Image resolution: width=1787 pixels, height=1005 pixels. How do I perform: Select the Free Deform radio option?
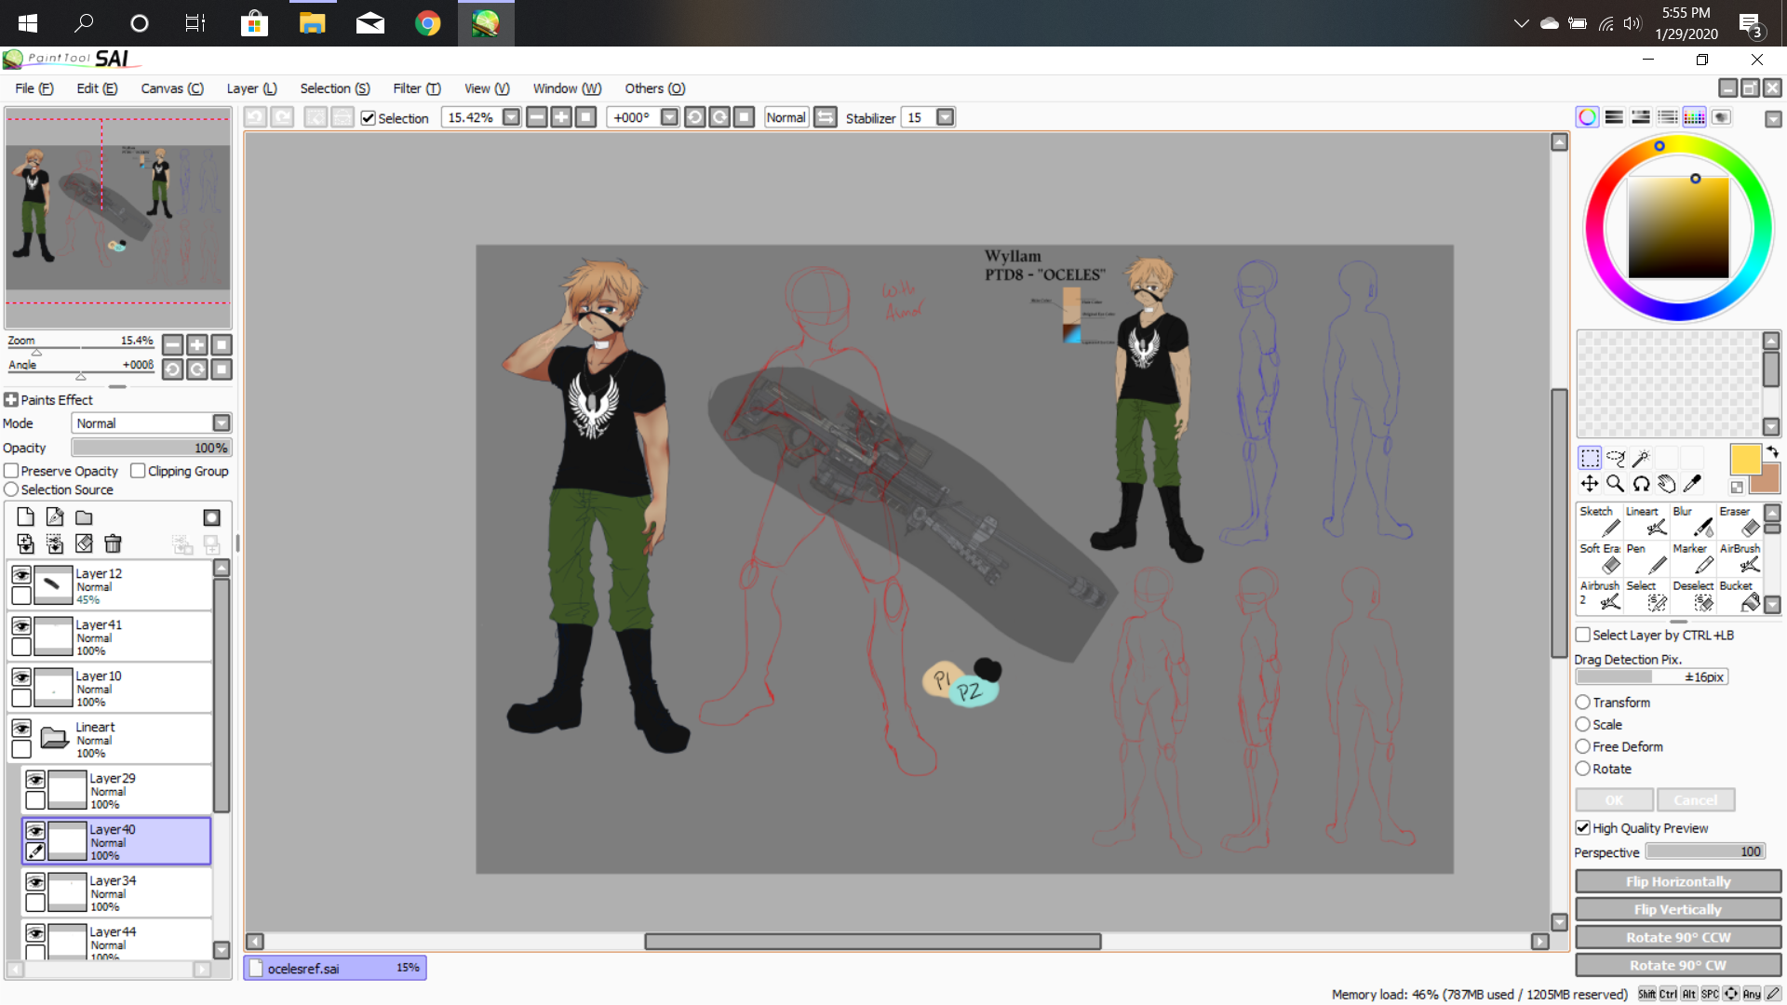coord(1582,746)
